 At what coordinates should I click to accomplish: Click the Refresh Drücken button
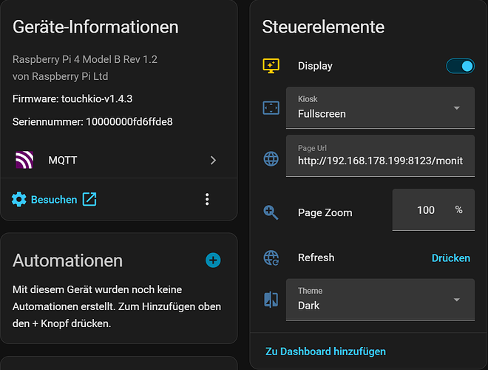[451, 258]
